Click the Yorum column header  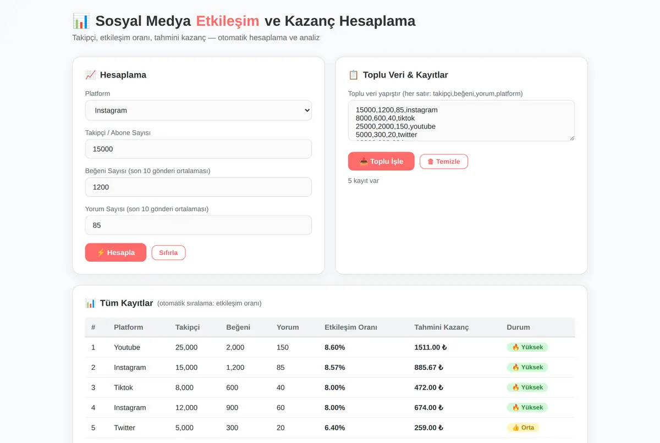288,327
